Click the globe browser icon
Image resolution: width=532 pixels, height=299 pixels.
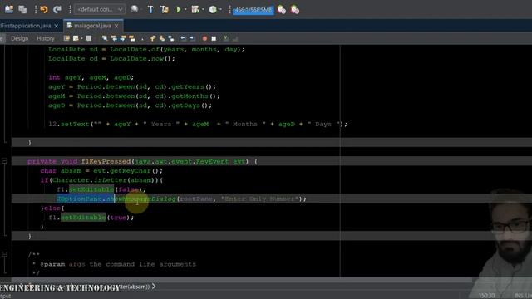click(135, 9)
